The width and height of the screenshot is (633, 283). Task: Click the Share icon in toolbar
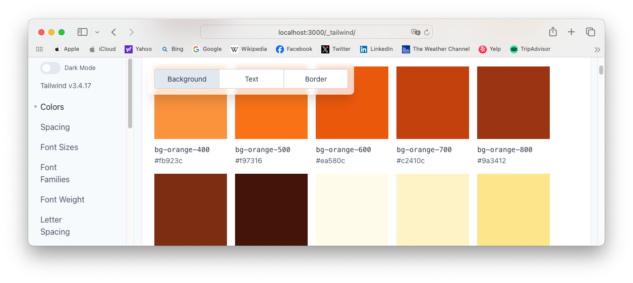[553, 32]
